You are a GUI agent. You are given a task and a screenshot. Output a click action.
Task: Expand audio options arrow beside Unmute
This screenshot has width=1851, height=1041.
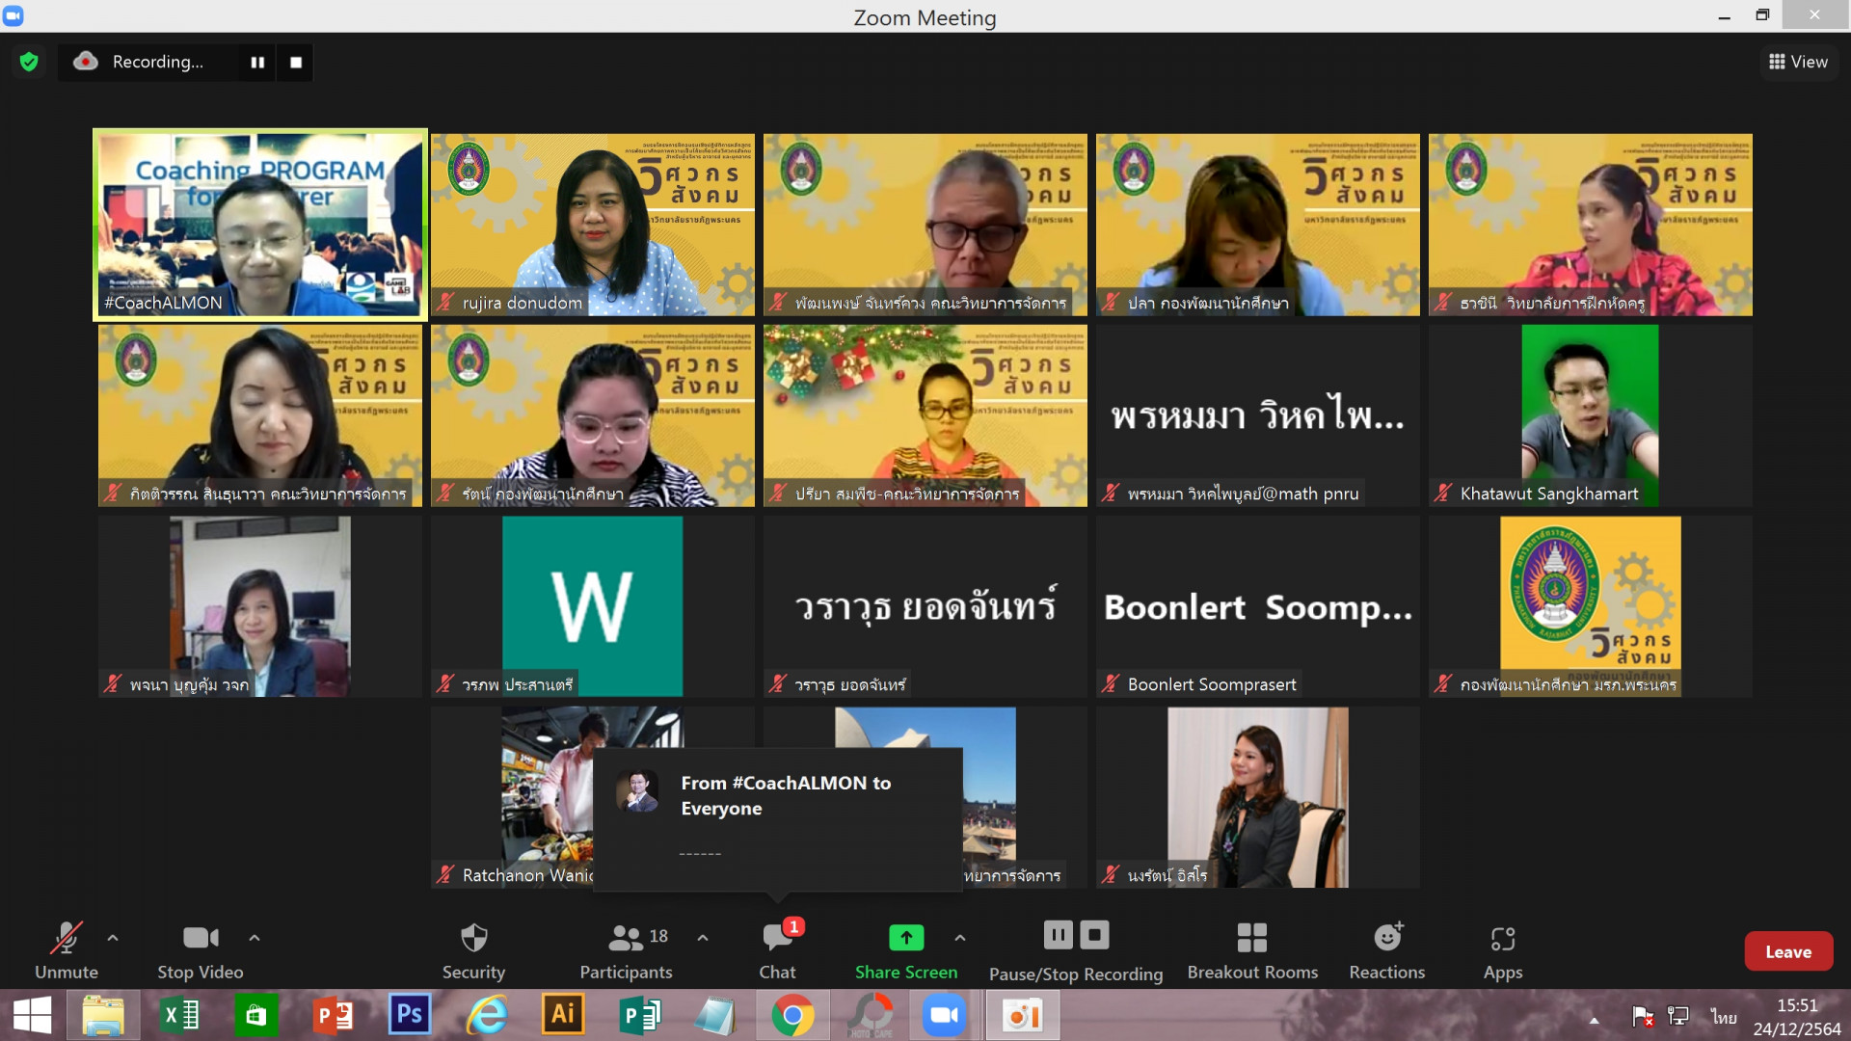113,937
